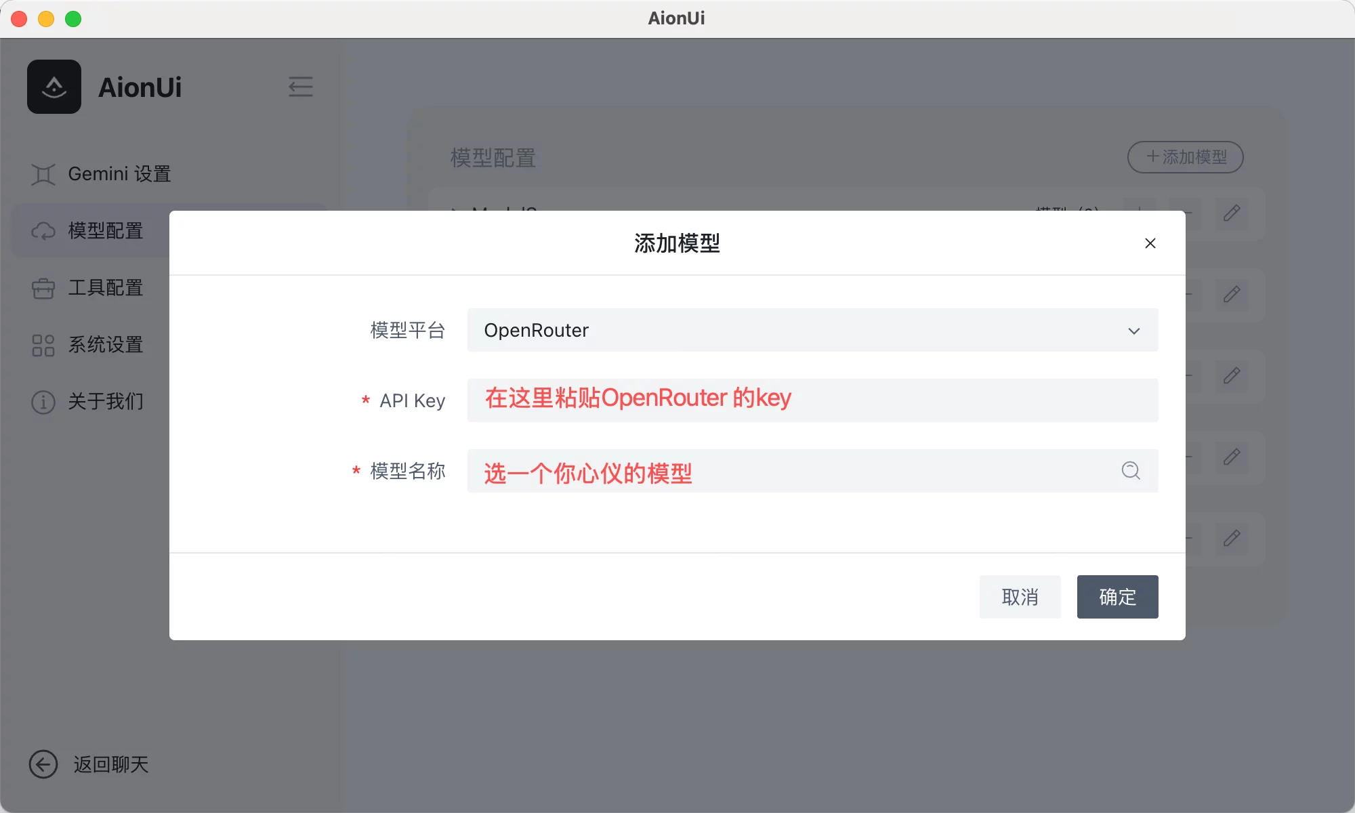1355x813 pixels.
Task: Click the 添加模型 button in the background
Action: pos(1185,157)
